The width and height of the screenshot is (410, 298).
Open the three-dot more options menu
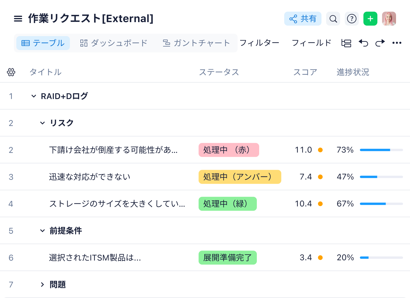point(397,43)
